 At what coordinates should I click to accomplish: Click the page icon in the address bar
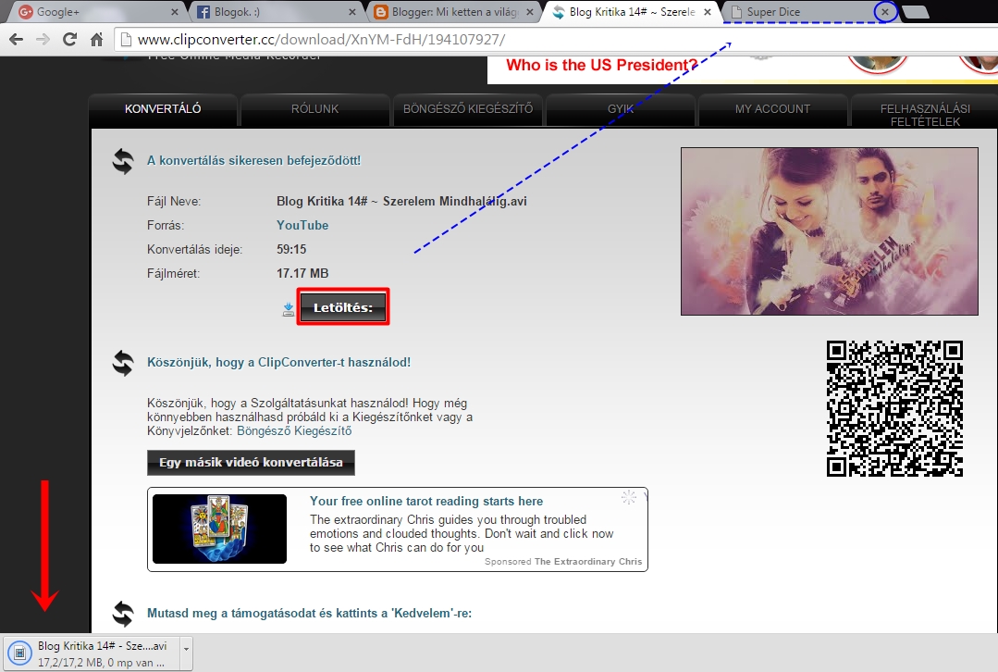[126, 40]
